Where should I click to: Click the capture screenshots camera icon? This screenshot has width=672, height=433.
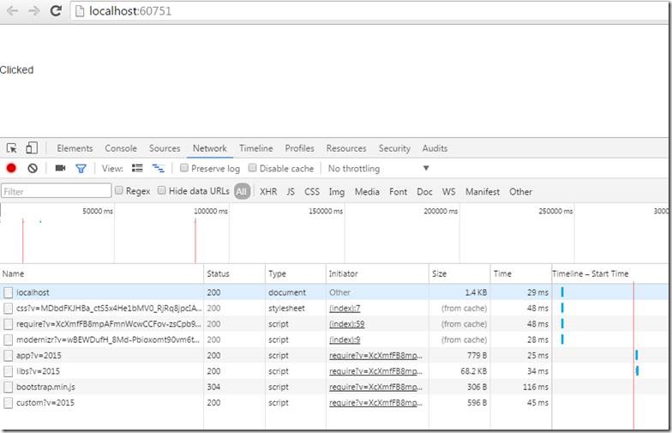pos(60,168)
